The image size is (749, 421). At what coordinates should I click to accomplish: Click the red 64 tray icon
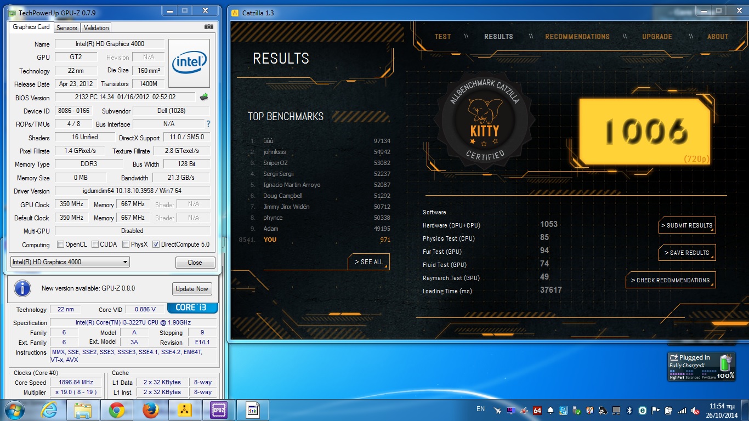pyautogui.click(x=537, y=410)
